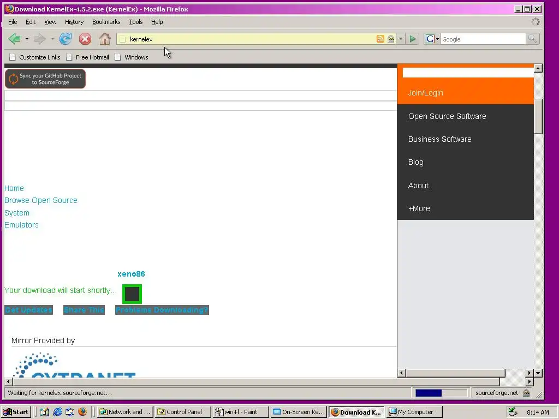Open the address bar history dropdown
Image resolution: width=559 pixels, height=419 pixels.
coord(401,39)
